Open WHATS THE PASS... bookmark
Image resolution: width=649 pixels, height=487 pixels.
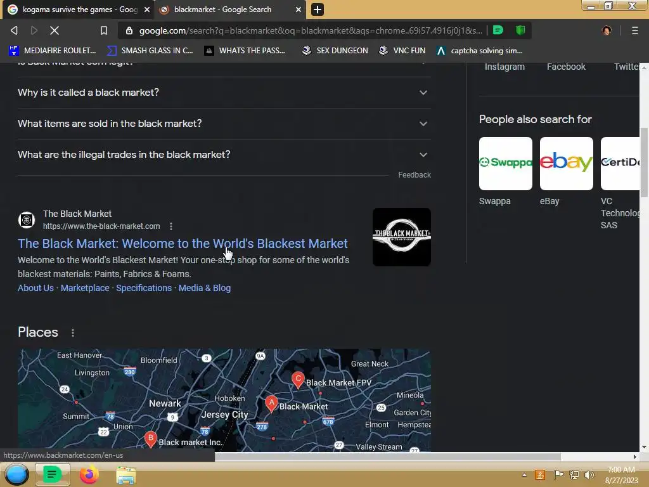(245, 51)
